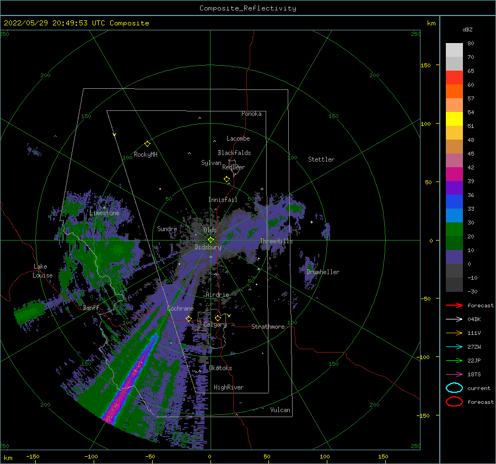The image size is (496, 464).
Task: Click the green 22JP arrow icon
Action: [454, 360]
